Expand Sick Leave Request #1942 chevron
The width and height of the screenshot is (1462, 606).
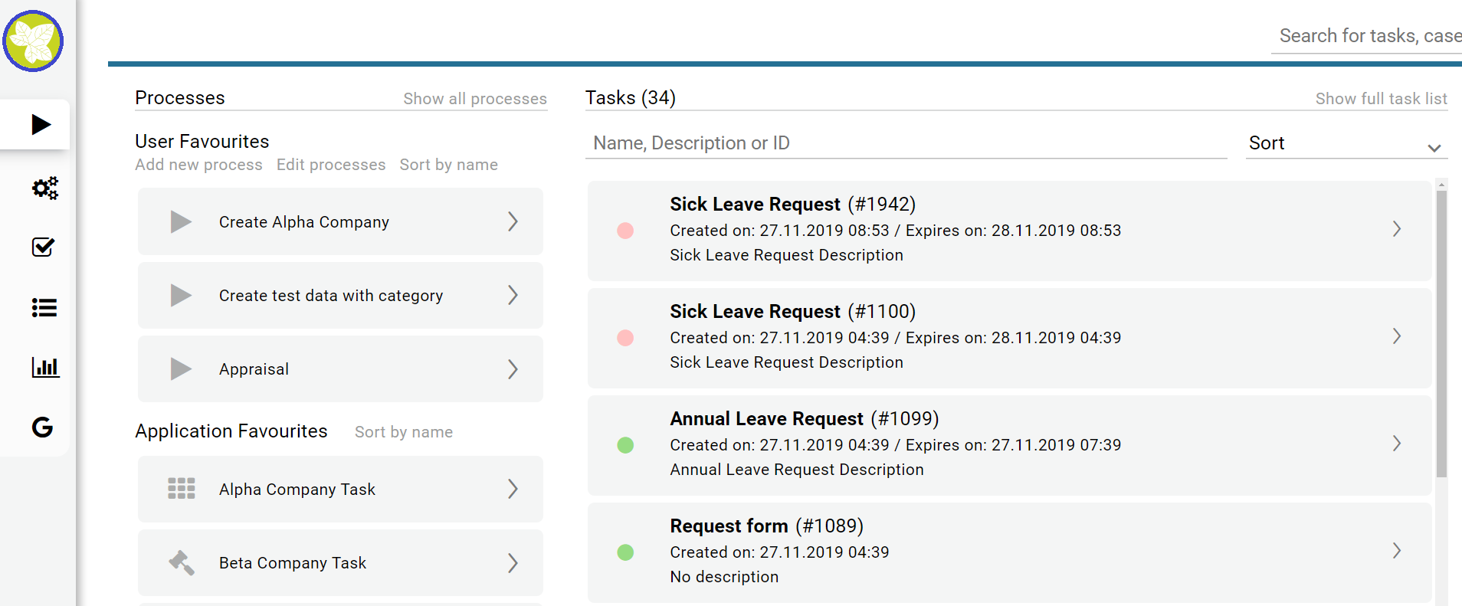1397,229
